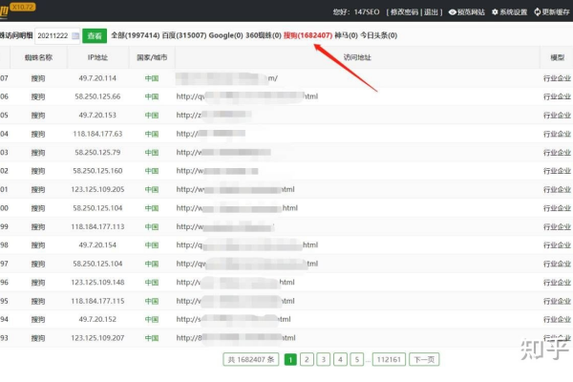The image size is (573, 382).
Task: Click the 147SEO logo at top left
Action: pos(17,10)
